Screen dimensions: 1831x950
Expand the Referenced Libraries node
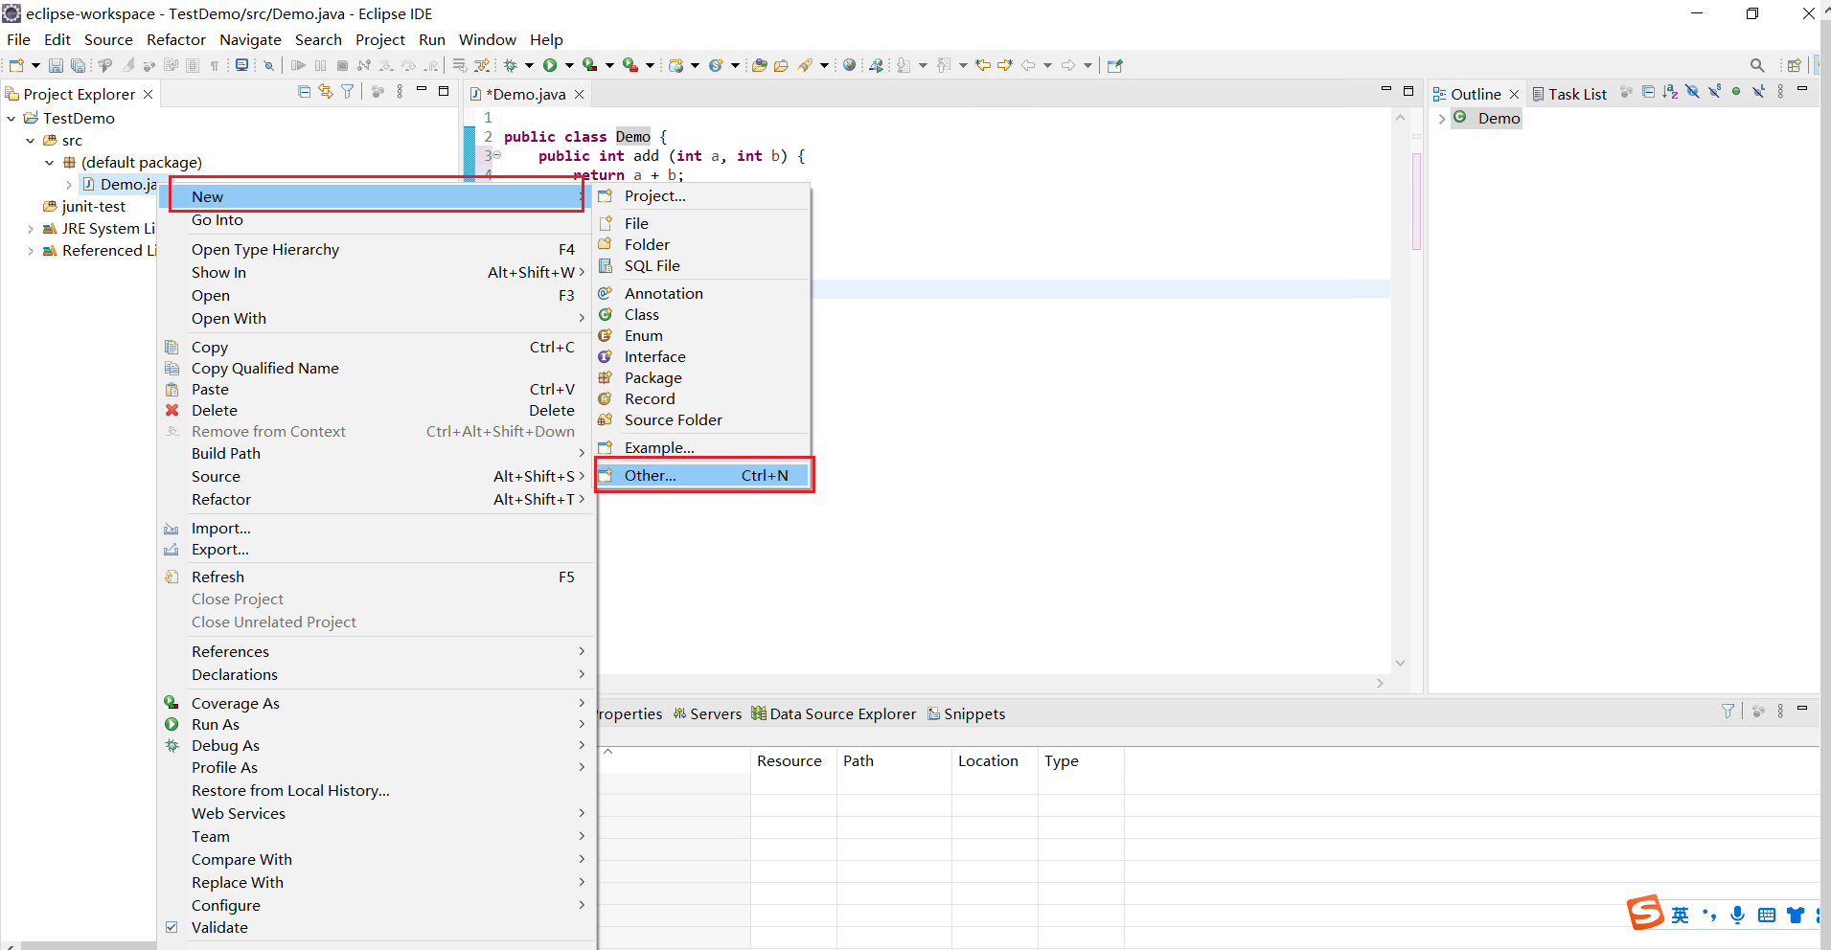point(31,251)
